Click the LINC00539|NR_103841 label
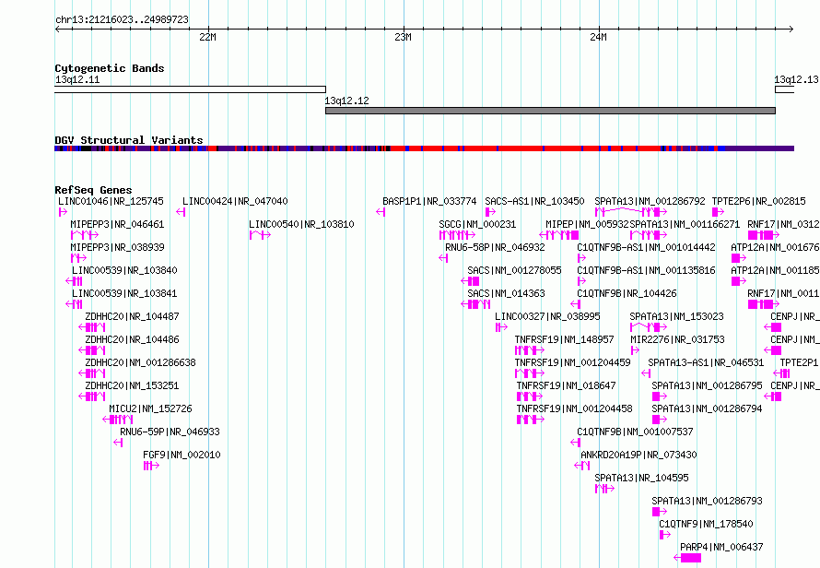The width and height of the screenshot is (820, 568). tap(124, 293)
